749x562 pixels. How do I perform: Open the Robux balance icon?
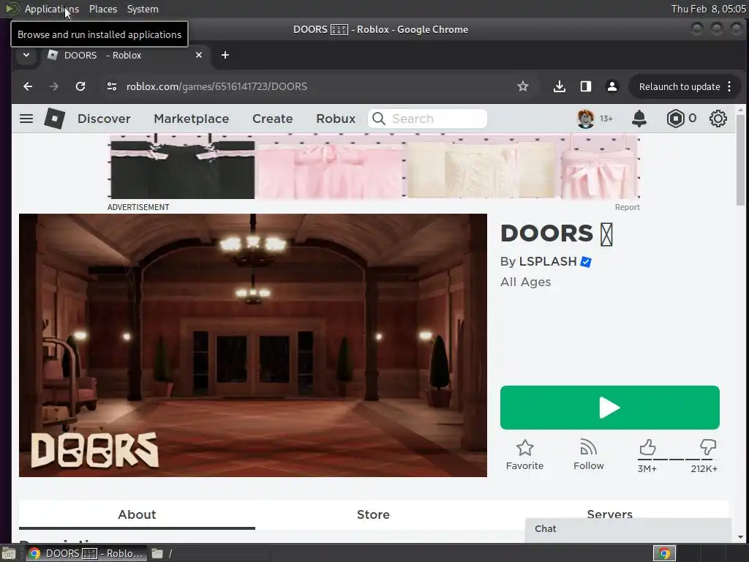click(675, 119)
